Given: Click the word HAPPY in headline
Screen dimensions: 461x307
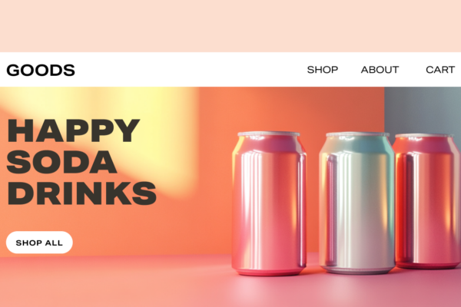Looking at the screenshot, I should [x=74, y=130].
